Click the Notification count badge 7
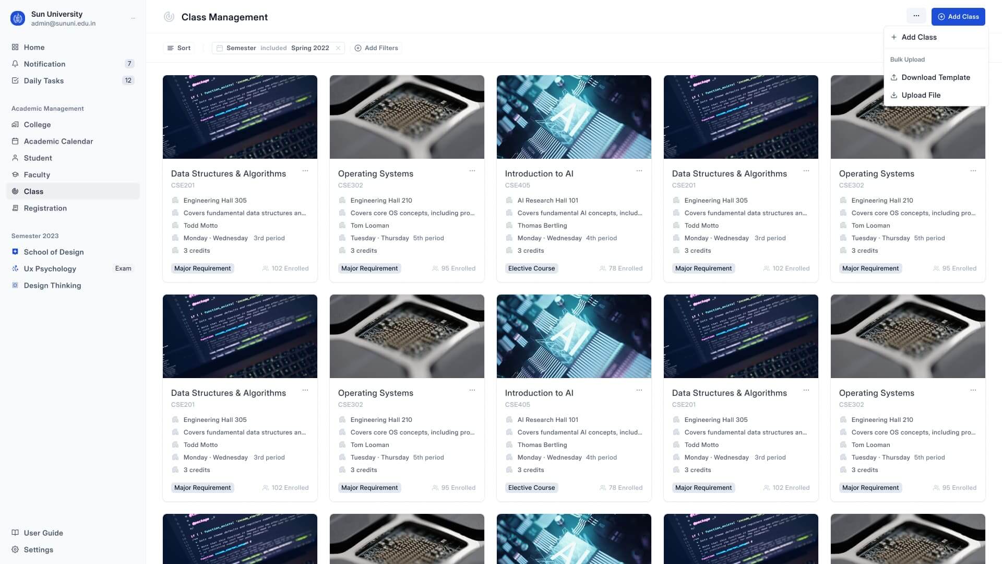This screenshot has height=564, width=1002. pyautogui.click(x=129, y=64)
